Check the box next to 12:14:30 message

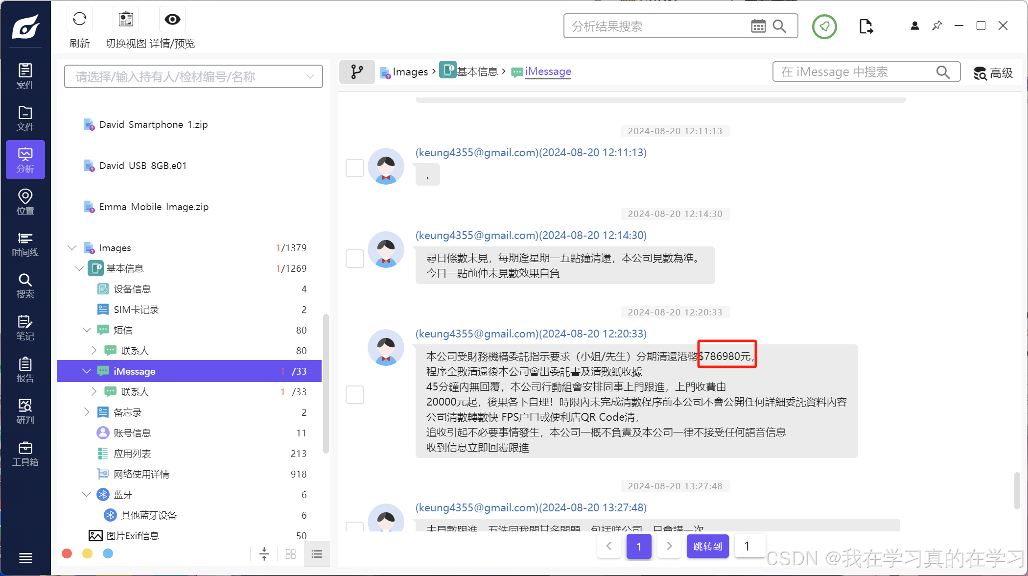[x=354, y=258]
